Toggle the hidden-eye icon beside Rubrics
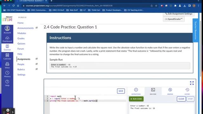Viewport: 203px width, 114px height. pos(37,69)
